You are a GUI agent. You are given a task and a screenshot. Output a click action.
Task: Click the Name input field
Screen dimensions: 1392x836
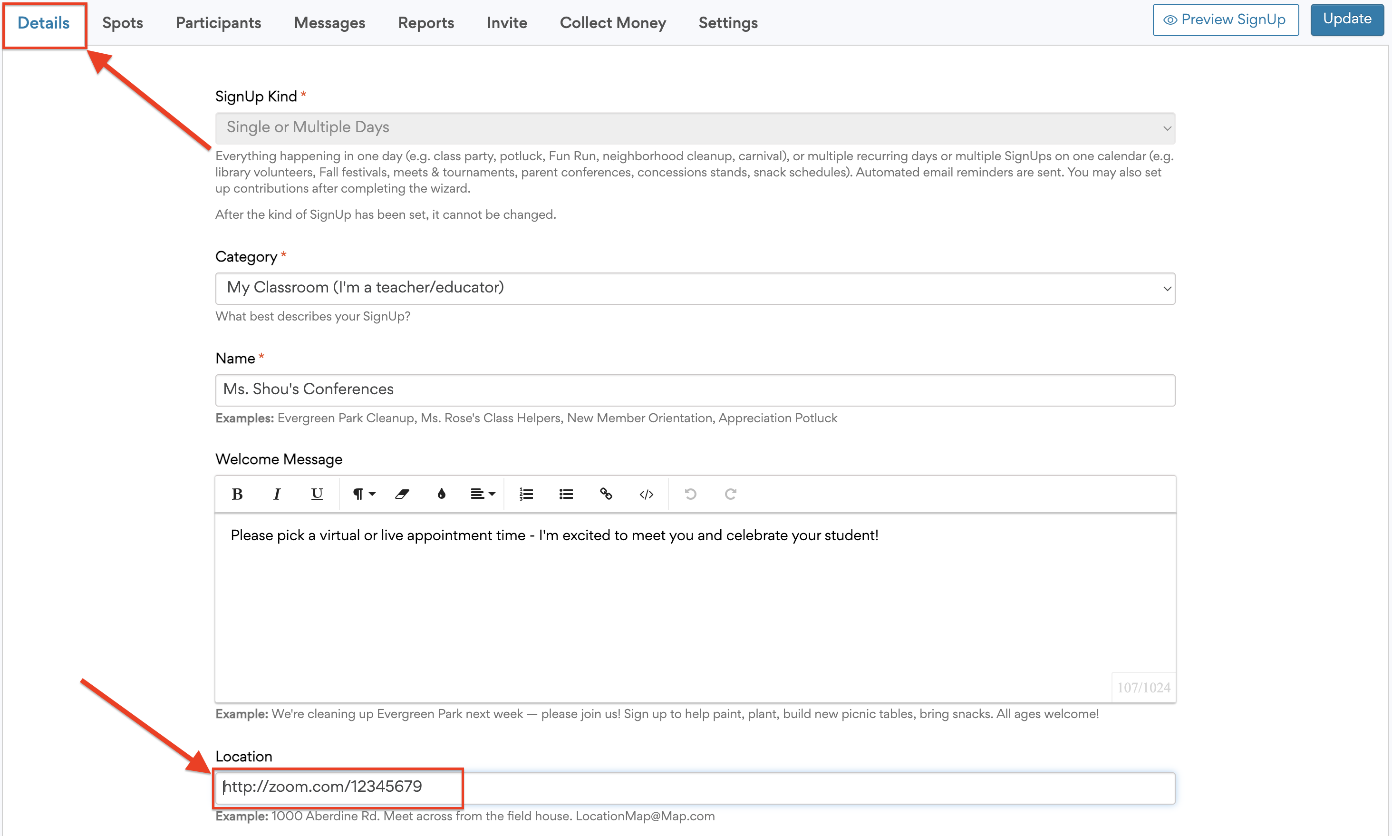[695, 390]
